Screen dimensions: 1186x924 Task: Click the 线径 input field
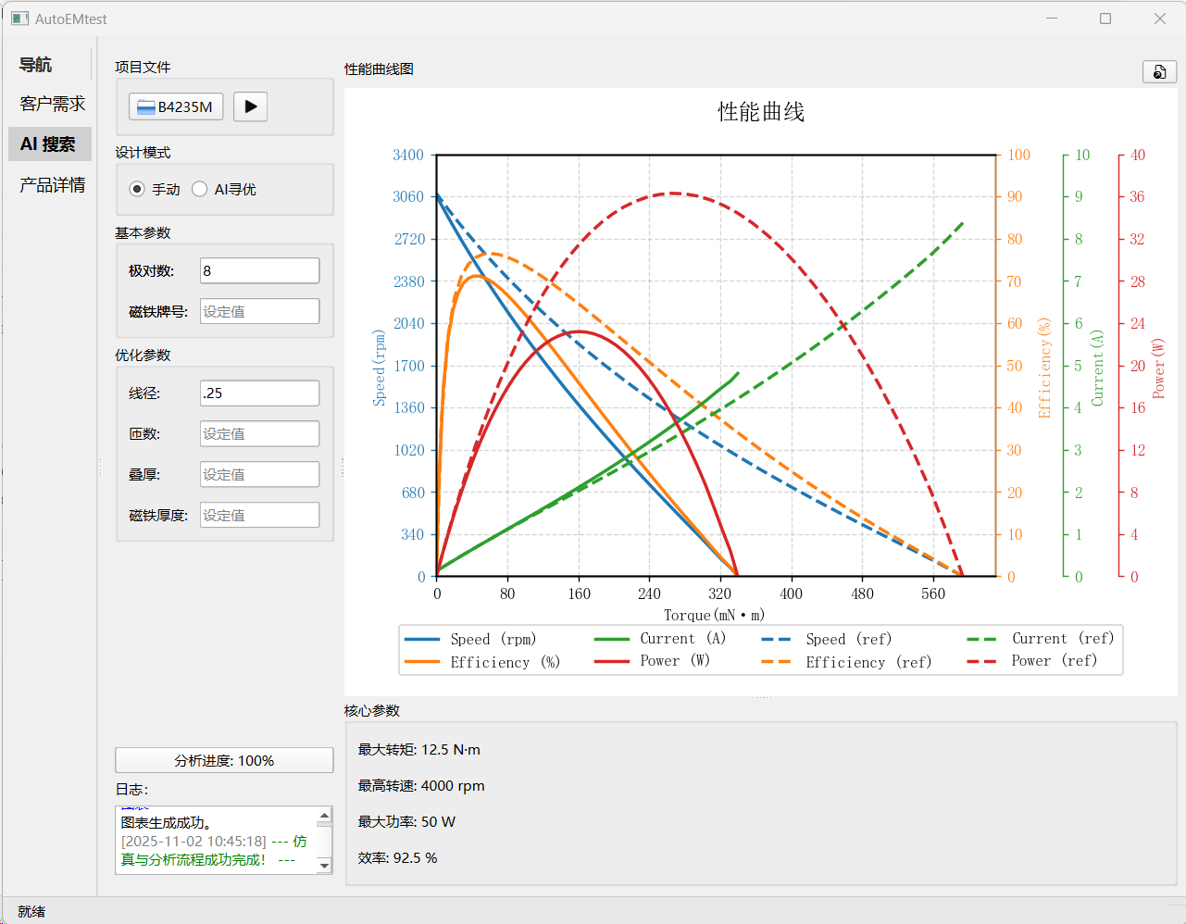(x=259, y=393)
